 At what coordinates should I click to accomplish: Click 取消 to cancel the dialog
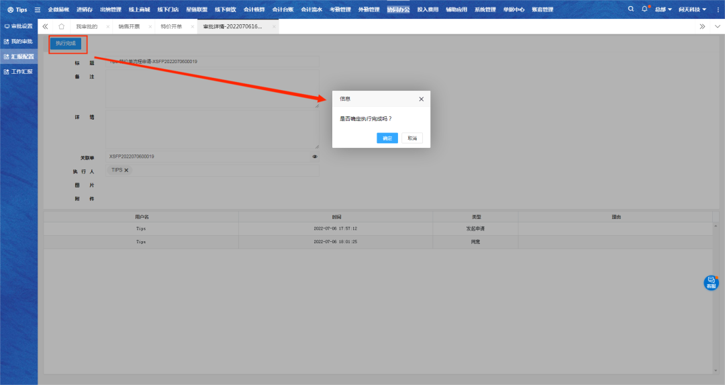pos(412,138)
